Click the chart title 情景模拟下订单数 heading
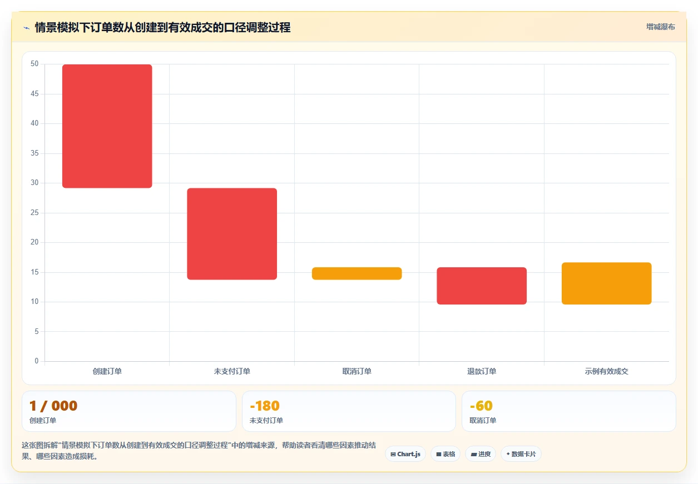698x484 pixels. [162, 27]
